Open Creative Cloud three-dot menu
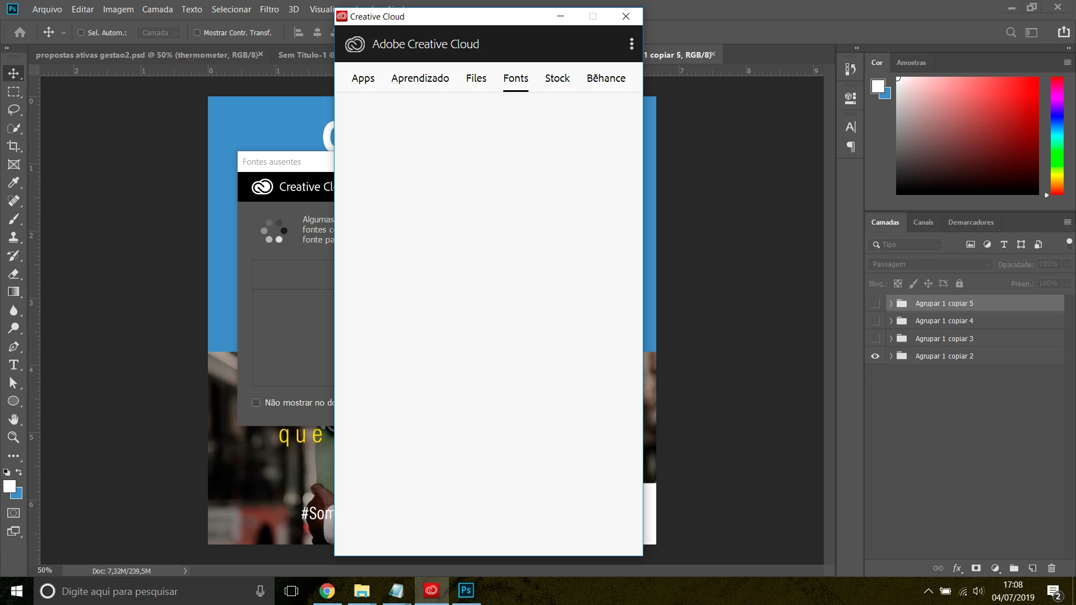This screenshot has width=1076, height=605. 632,44
